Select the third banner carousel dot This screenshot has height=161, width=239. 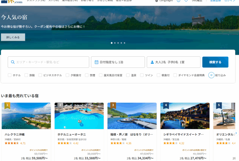tap(118, 43)
